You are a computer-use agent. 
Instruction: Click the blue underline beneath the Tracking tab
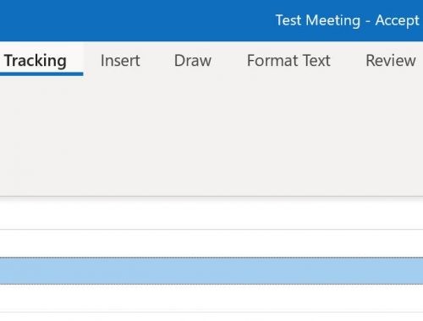point(41,74)
